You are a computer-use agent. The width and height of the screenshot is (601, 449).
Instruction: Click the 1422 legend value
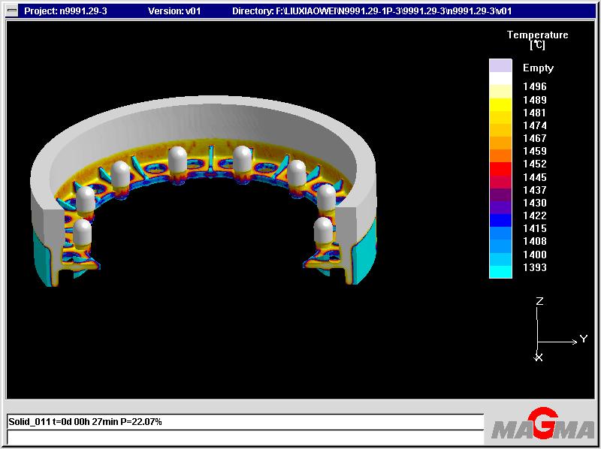pyautogui.click(x=535, y=215)
